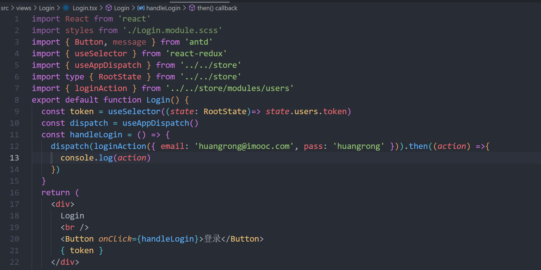Click loginAction in the line 7 import

101,88
